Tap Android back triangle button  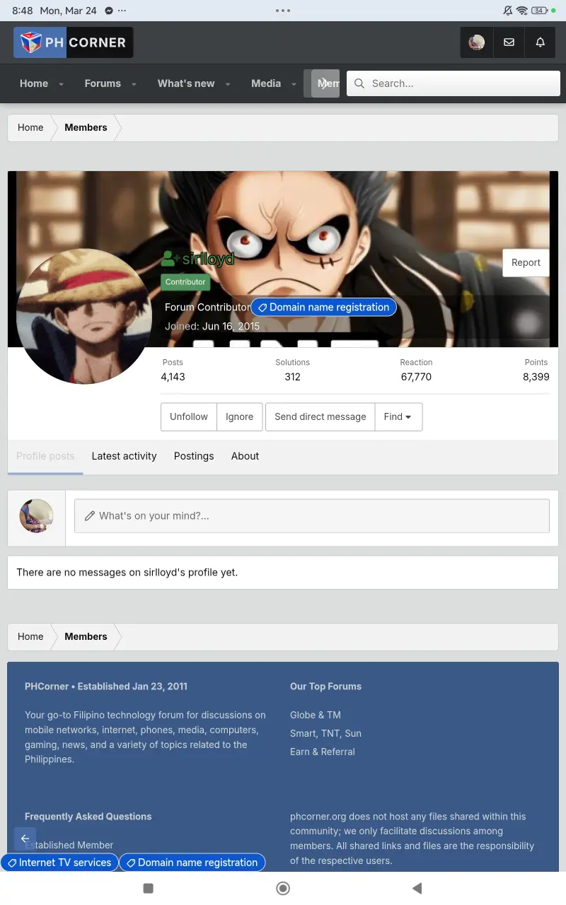(x=417, y=888)
